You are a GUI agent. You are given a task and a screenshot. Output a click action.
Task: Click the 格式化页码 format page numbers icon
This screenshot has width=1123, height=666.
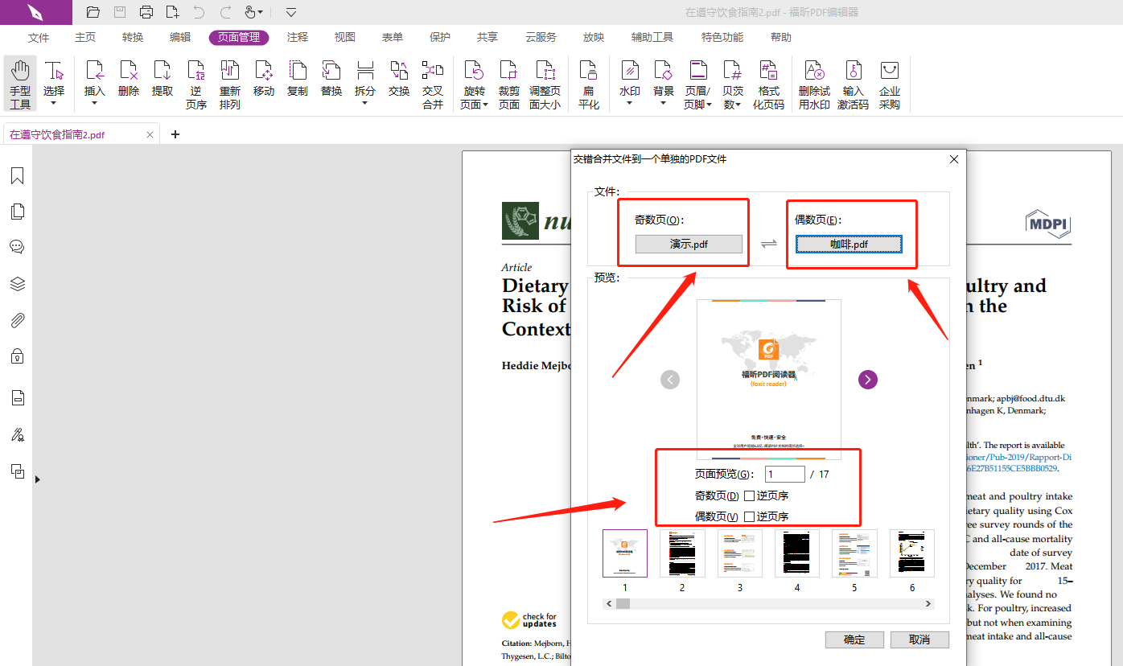(768, 84)
